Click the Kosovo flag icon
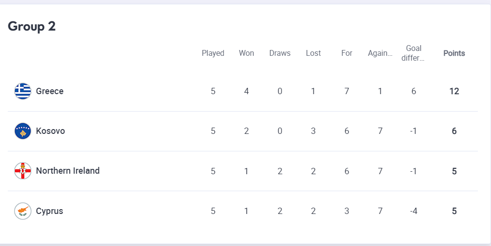The width and height of the screenshot is (491, 246). click(x=23, y=131)
